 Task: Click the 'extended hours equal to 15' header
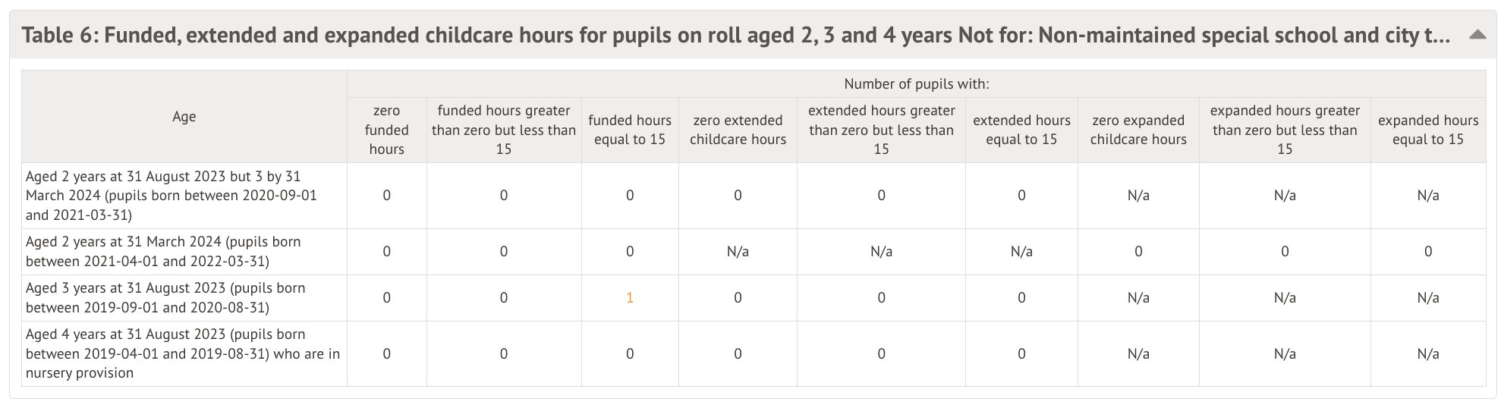pos(1021,130)
